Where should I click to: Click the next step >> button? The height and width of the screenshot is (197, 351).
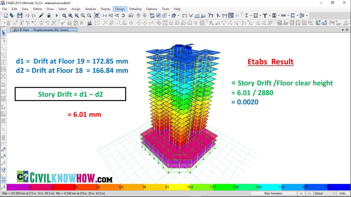pos(309,193)
